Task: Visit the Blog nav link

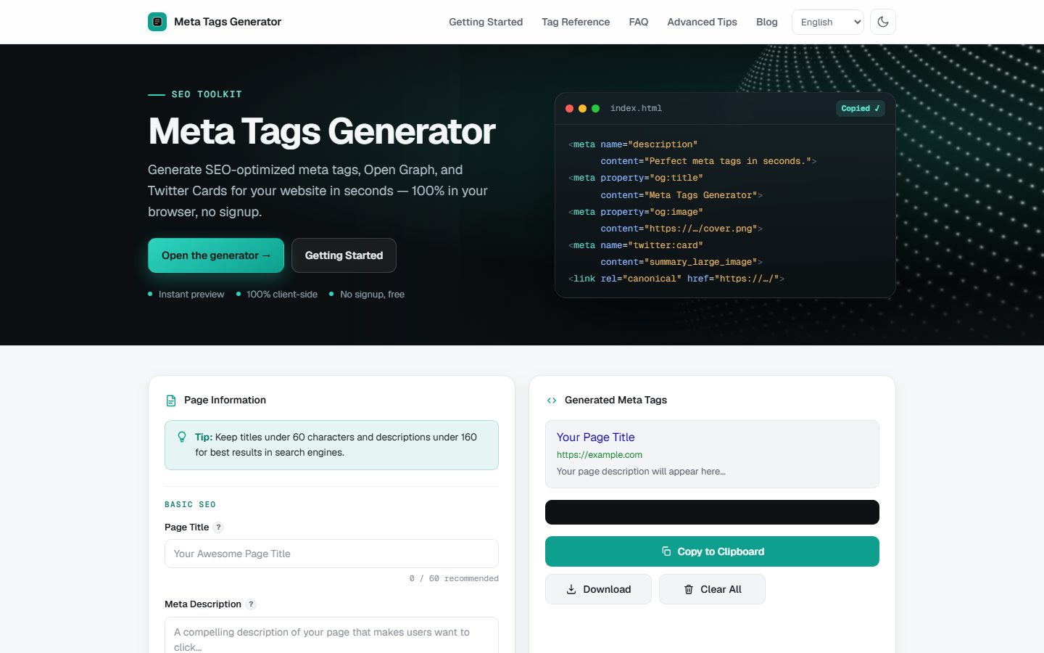Action: [x=766, y=22]
